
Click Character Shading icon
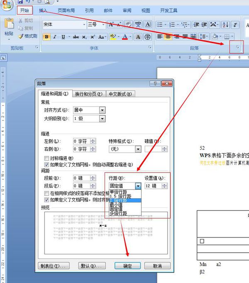138,37
